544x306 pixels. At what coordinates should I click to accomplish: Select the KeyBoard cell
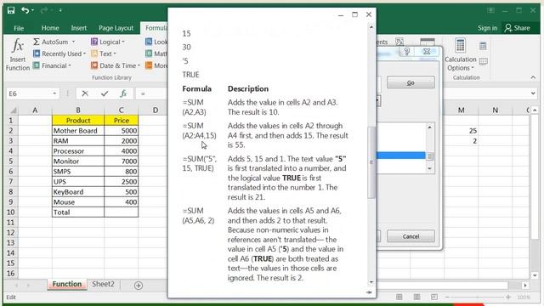[78, 191]
